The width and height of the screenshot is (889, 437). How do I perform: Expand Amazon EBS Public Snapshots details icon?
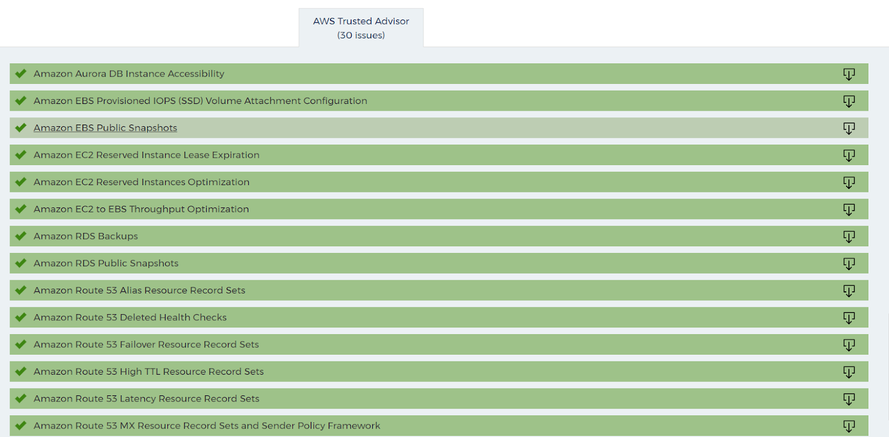click(849, 128)
